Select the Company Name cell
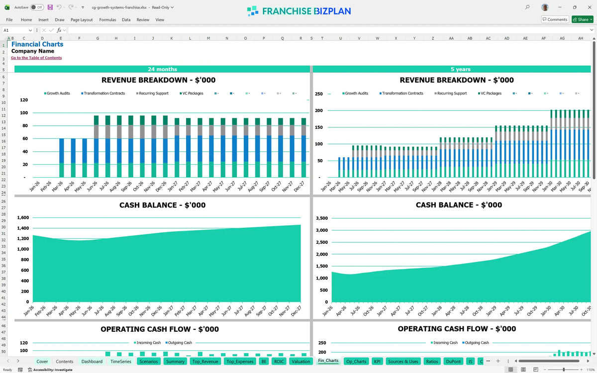 [33, 51]
